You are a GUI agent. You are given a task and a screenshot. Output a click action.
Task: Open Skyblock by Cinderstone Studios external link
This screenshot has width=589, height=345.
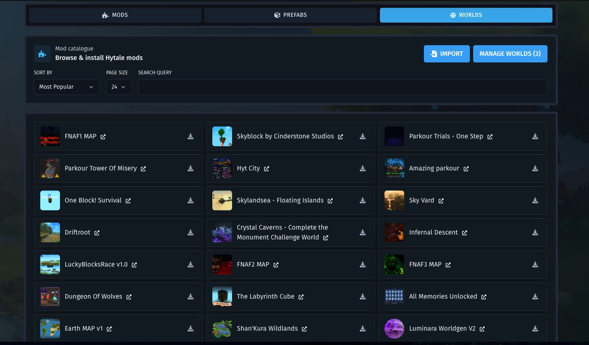(x=341, y=137)
